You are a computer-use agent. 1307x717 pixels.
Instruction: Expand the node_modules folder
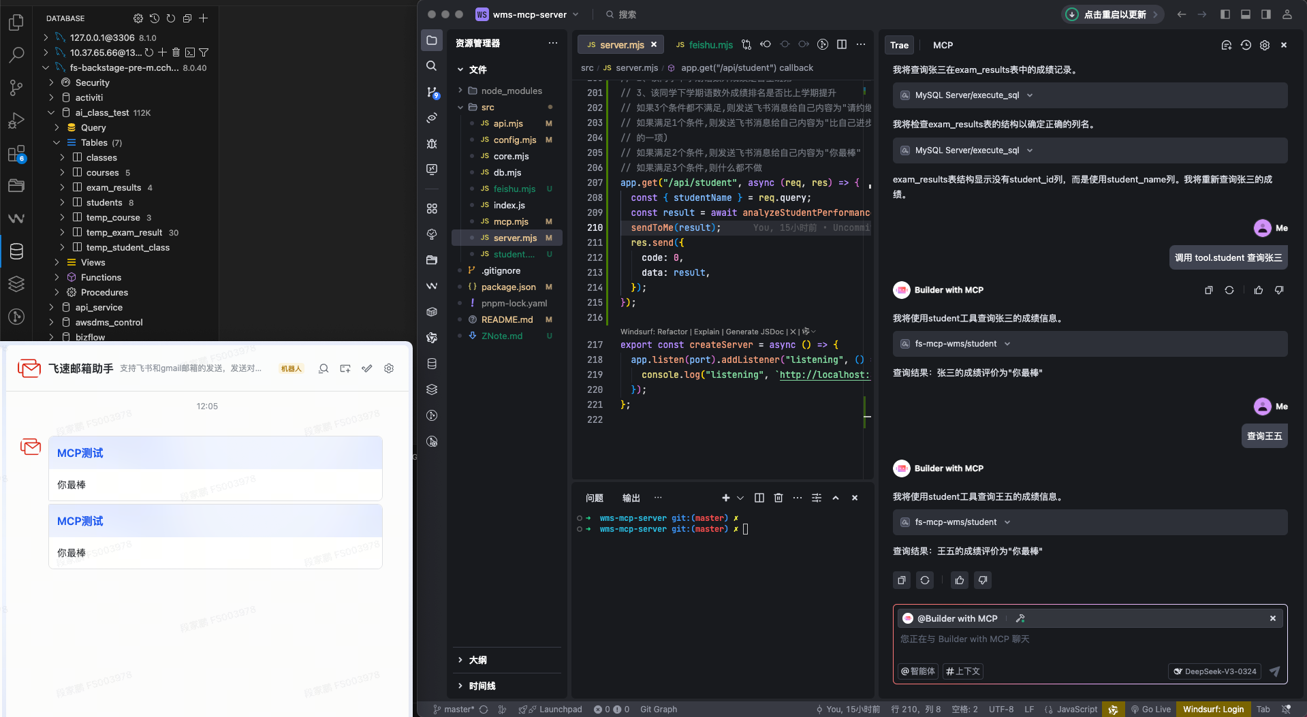[460, 91]
